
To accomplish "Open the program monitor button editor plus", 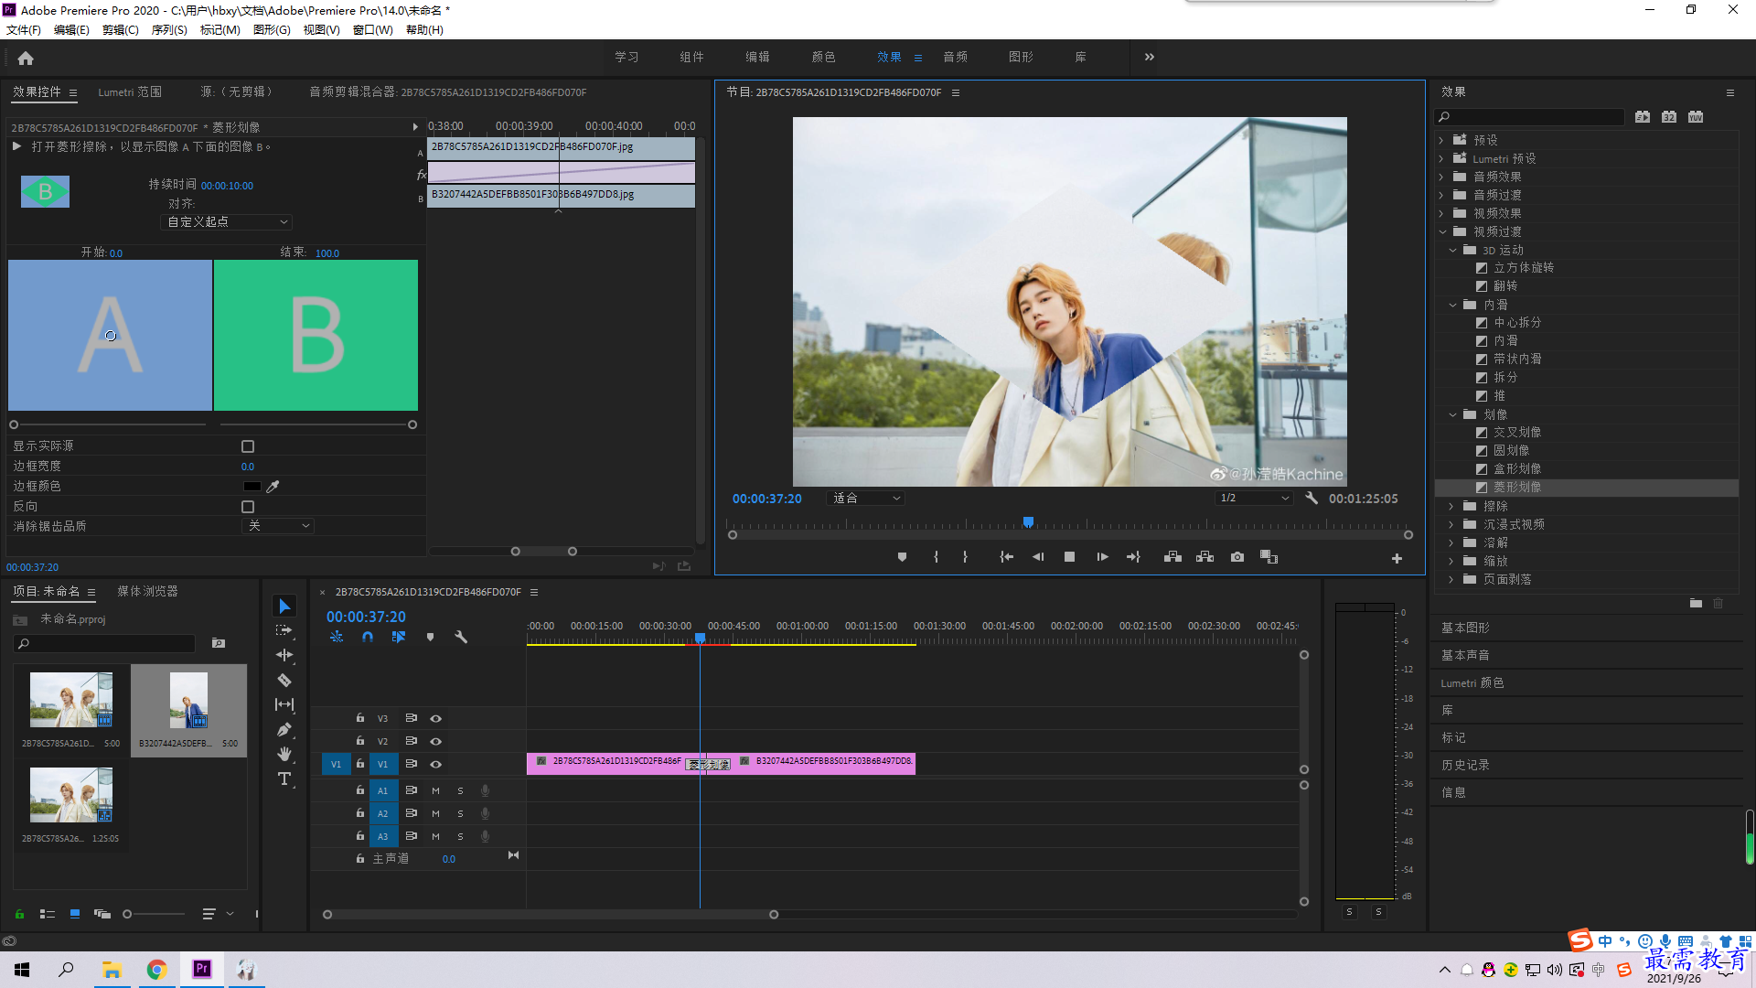I will 1397,558.
